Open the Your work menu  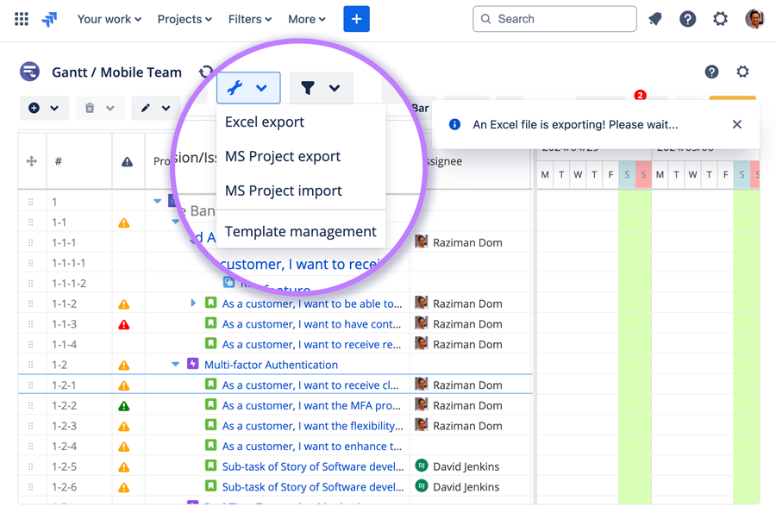(x=110, y=19)
